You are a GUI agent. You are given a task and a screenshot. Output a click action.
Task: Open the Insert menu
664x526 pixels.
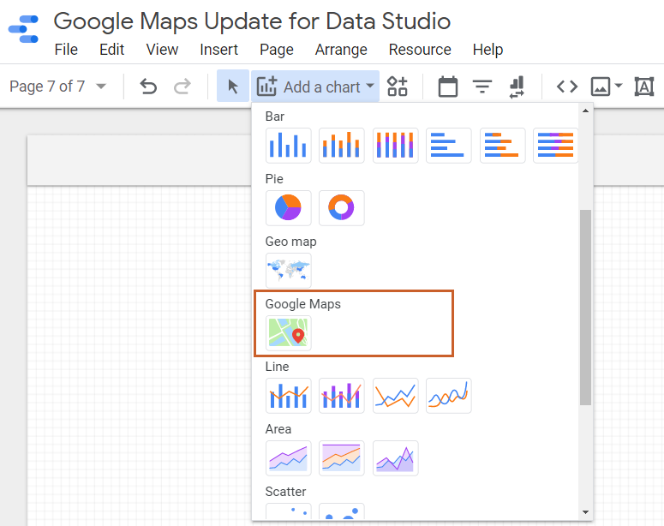(x=219, y=50)
